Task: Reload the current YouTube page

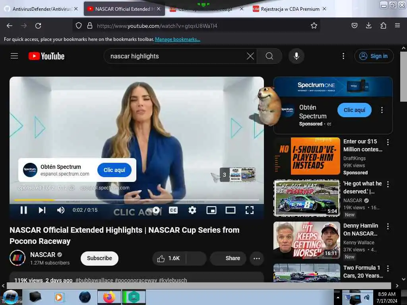Action: pyautogui.click(x=38, y=26)
